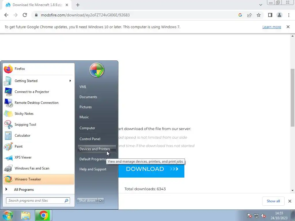The height and width of the screenshot is (221, 295).
Task: Open File Explorer from the taskbar
Action: (x=26, y=216)
